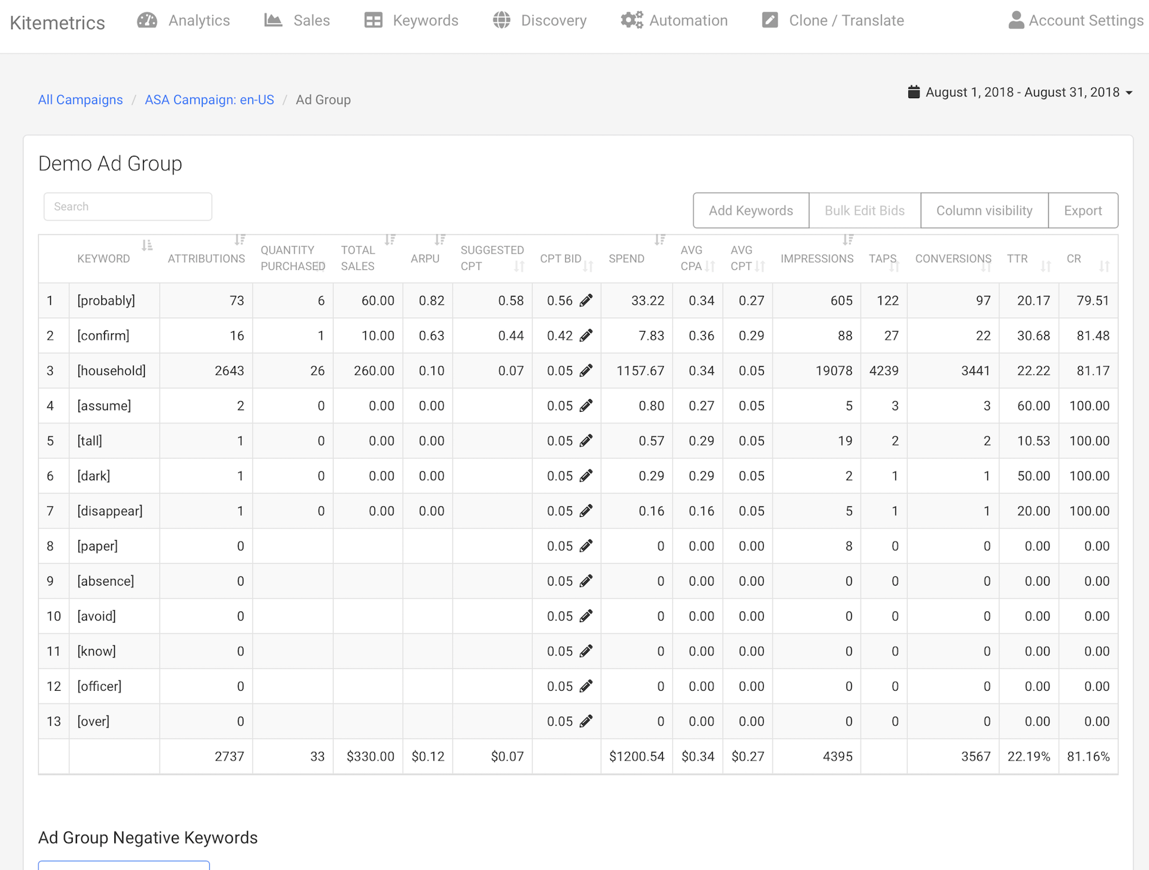Select the Sales chart icon
1149x870 pixels.
273,20
